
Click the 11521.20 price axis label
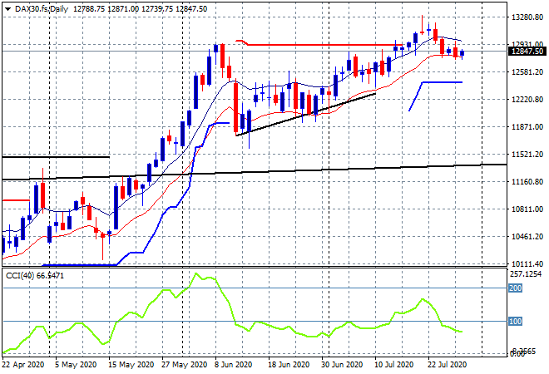(527, 155)
